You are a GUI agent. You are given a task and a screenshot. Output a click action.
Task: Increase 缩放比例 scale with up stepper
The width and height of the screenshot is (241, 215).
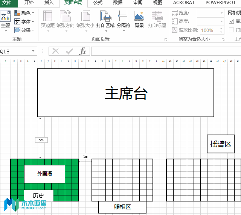(x=221, y=29)
